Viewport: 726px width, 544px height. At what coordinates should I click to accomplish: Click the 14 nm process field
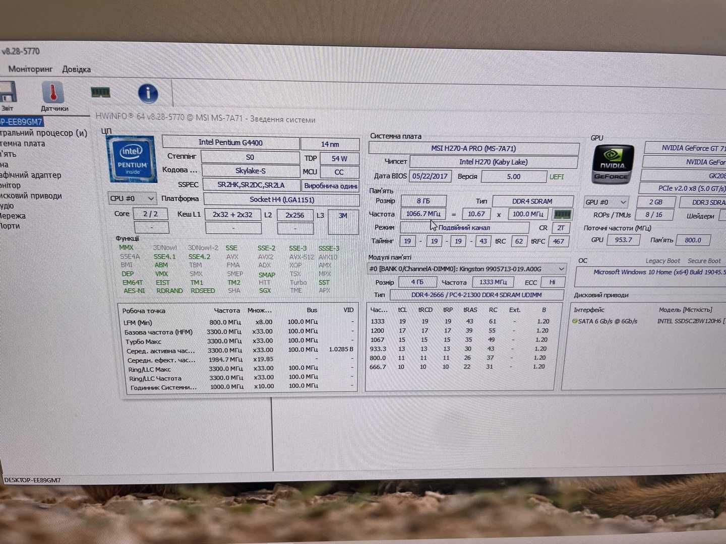tap(330, 144)
